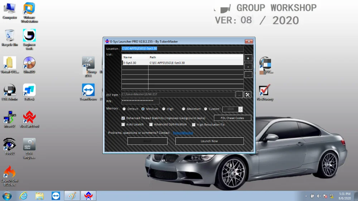Open Group ISTA desktop shortcut
The width and height of the screenshot is (358, 201).
pyautogui.click(x=88, y=67)
